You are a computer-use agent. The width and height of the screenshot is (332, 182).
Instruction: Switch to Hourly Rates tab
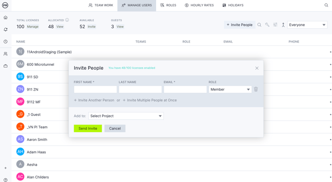point(199,5)
